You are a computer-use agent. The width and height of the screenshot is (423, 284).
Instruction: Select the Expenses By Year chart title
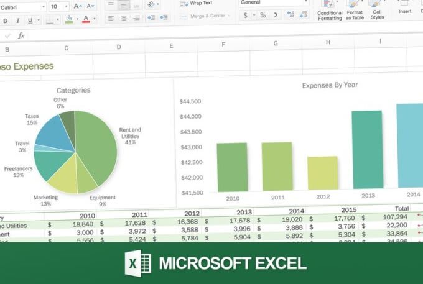pyautogui.click(x=330, y=85)
